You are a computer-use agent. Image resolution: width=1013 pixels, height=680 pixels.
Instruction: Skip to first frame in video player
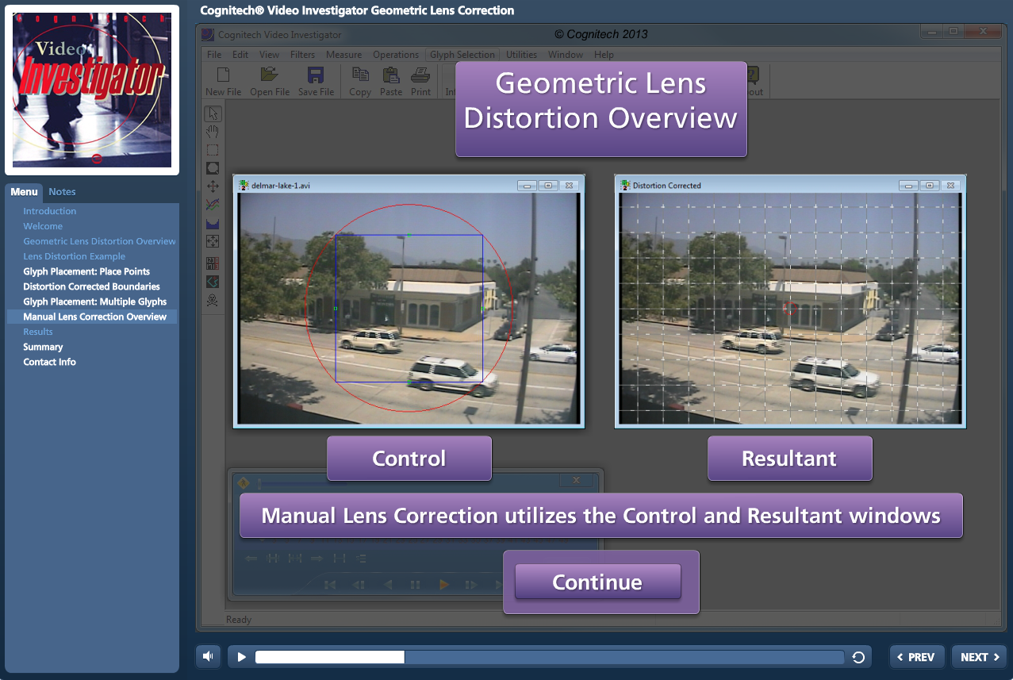pyautogui.click(x=330, y=585)
